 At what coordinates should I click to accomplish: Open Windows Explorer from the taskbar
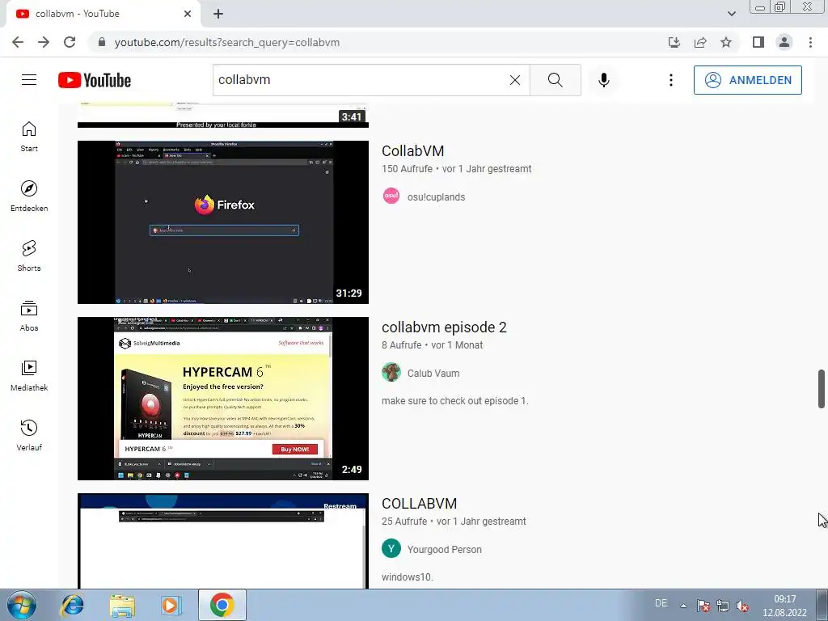pos(122,605)
